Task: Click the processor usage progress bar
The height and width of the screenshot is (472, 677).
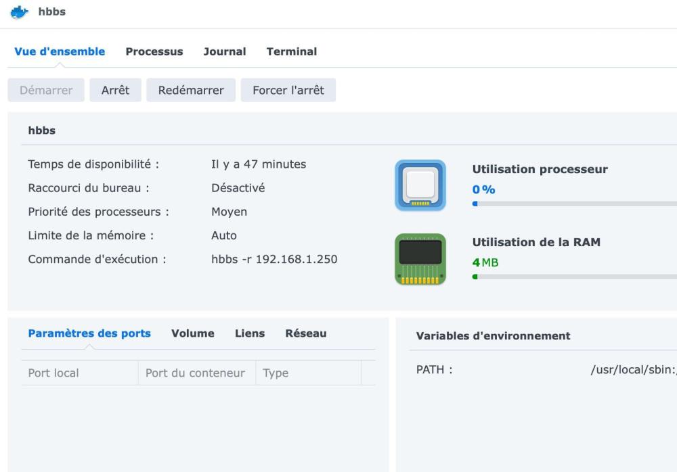Action: [574, 203]
